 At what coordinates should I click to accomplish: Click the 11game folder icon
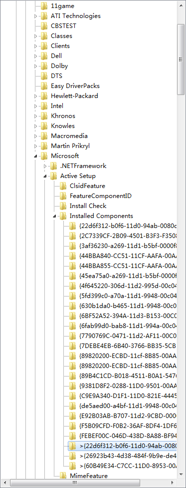point(44,5)
